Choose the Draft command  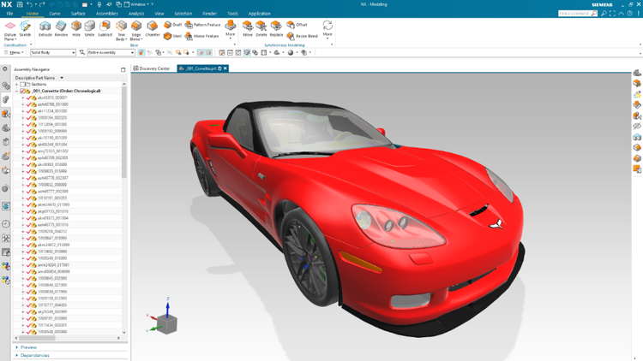pos(172,25)
